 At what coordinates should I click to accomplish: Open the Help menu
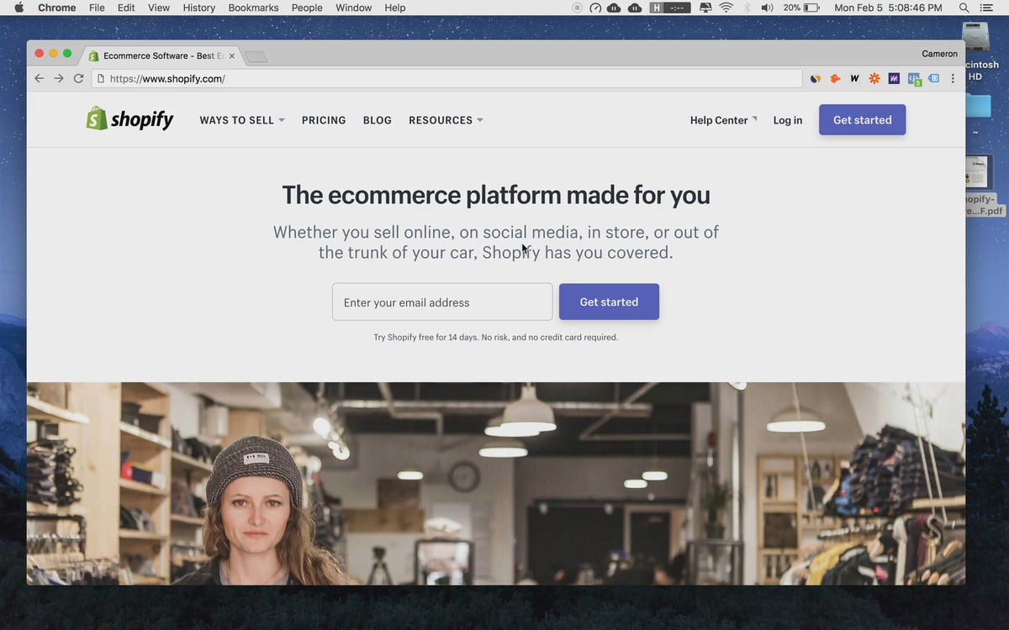point(395,8)
